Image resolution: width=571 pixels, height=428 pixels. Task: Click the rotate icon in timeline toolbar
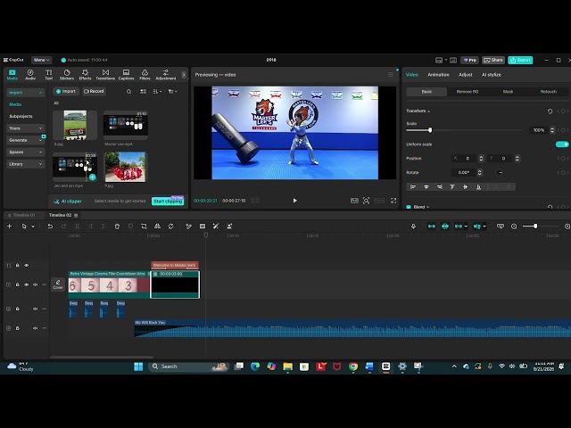point(170,226)
